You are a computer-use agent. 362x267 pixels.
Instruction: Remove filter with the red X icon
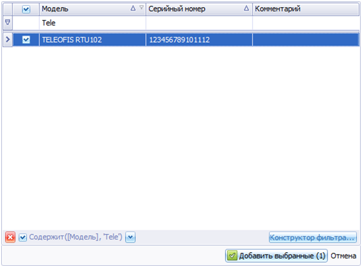pyautogui.click(x=10, y=237)
